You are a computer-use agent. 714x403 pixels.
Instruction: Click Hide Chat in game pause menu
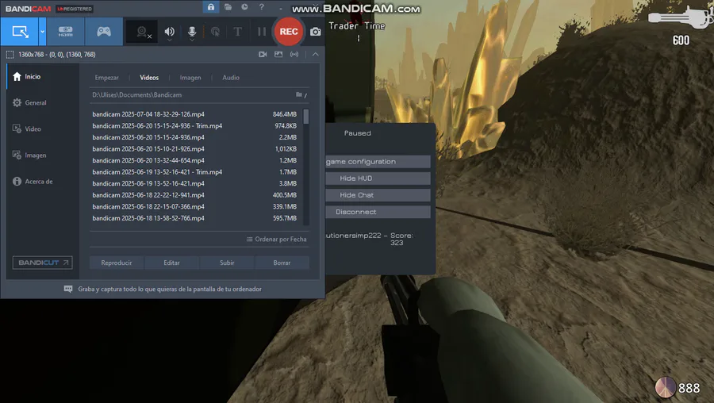coord(378,195)
